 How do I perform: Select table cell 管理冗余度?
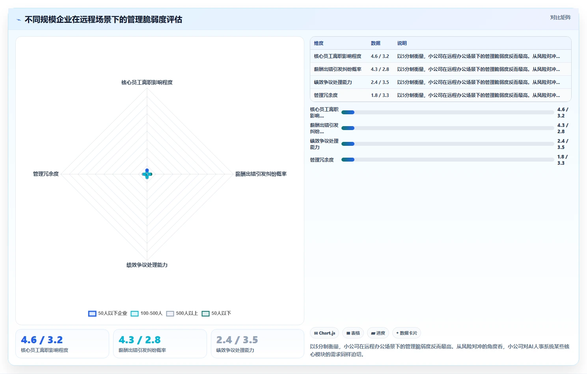pyautogui.click(x=326, y=95)
